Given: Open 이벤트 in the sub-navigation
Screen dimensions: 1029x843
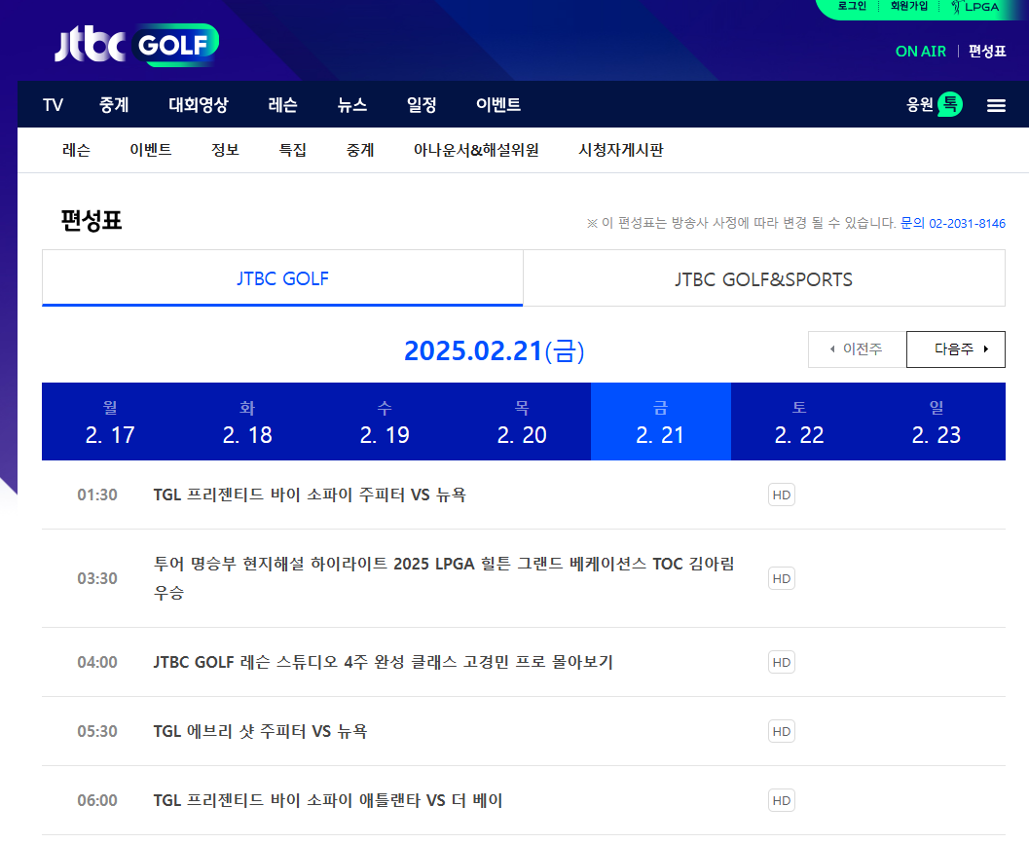Looking at the screenshot, I should 151,150.
